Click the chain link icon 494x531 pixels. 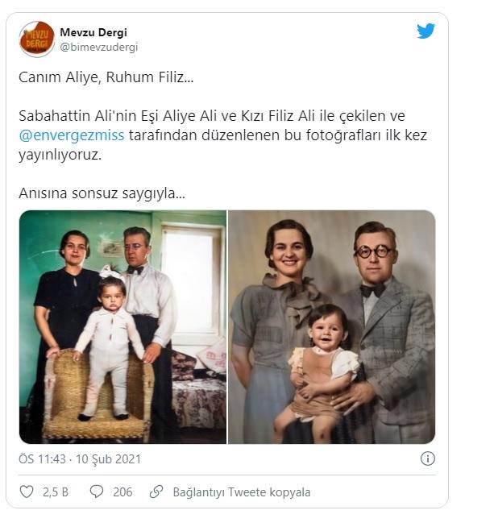(156, 492)
